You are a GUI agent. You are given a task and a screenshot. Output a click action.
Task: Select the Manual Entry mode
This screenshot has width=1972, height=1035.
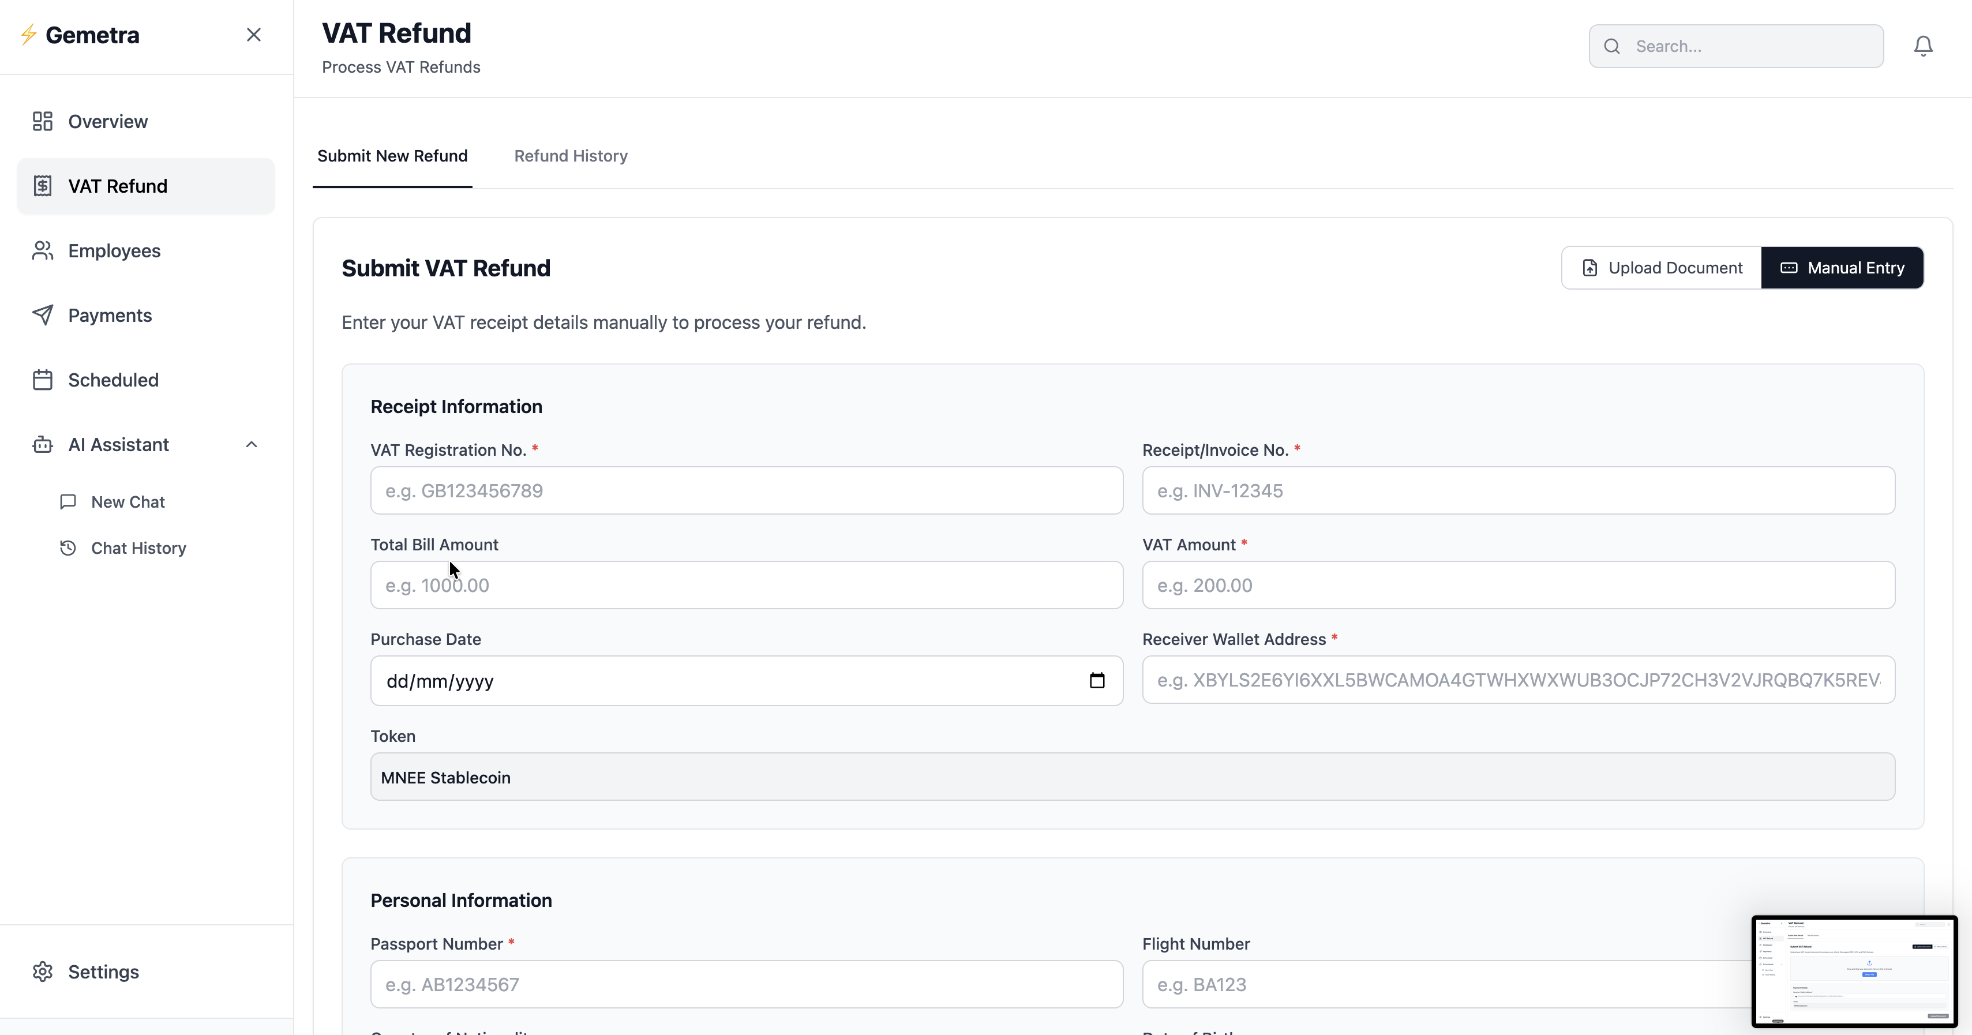1842,267
